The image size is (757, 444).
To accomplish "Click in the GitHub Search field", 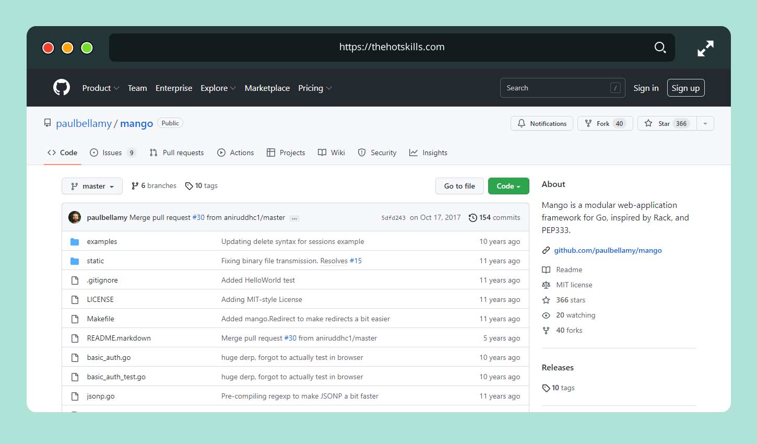I will point(563,88).
